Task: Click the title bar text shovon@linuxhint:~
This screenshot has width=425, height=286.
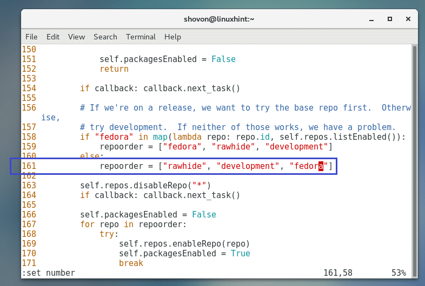Action: (219, 19)
